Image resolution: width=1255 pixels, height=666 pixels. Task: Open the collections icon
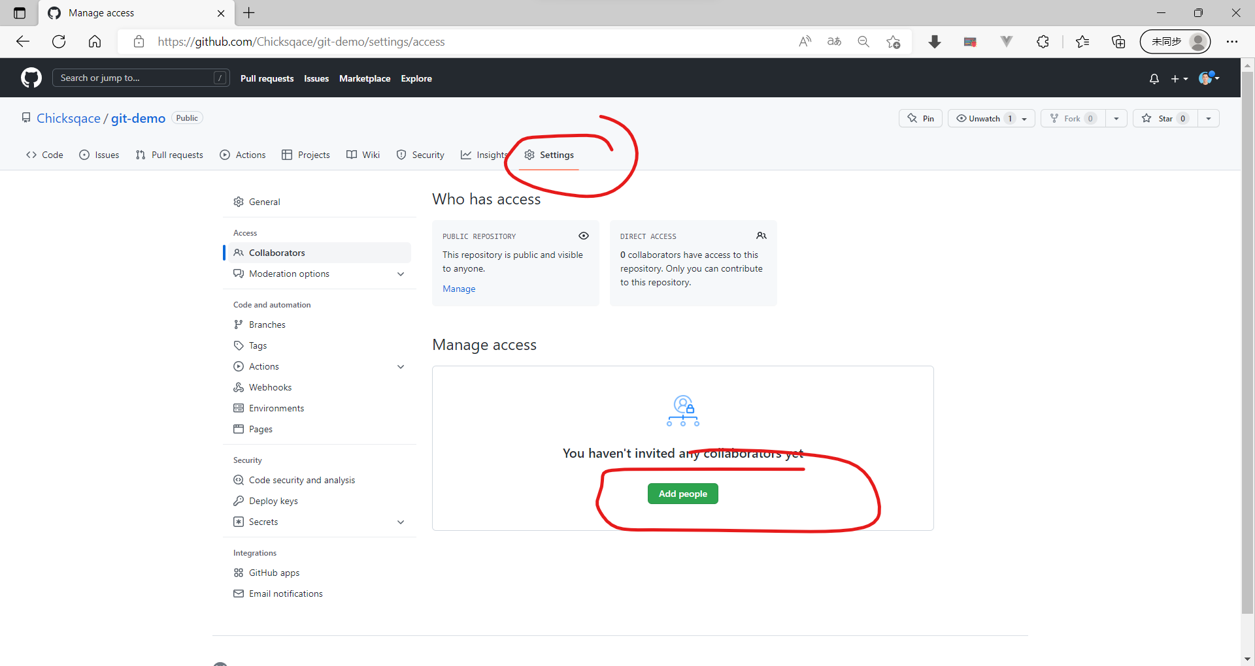[x=1118, y=42]
